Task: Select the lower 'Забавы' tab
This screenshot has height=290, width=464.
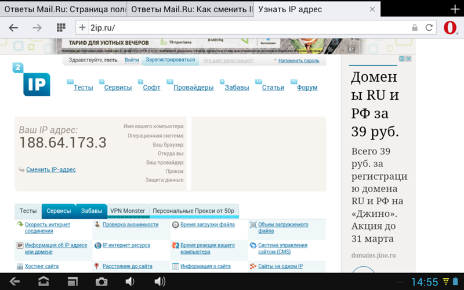Action: [92, 211]
